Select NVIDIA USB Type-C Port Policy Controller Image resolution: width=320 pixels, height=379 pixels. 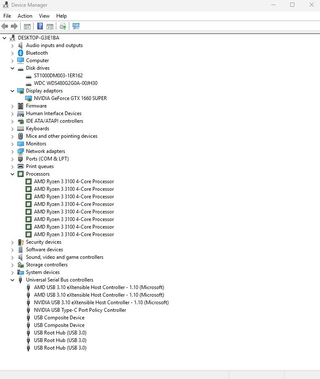(x=80, y=310)
